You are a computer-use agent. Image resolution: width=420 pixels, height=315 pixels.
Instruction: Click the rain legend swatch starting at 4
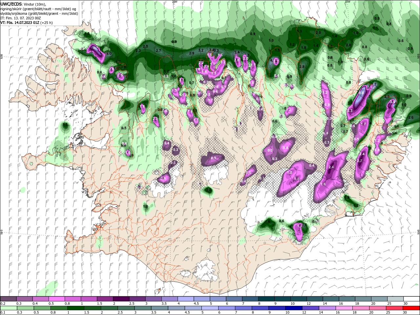pyautogui.click(x=176, y=308)
